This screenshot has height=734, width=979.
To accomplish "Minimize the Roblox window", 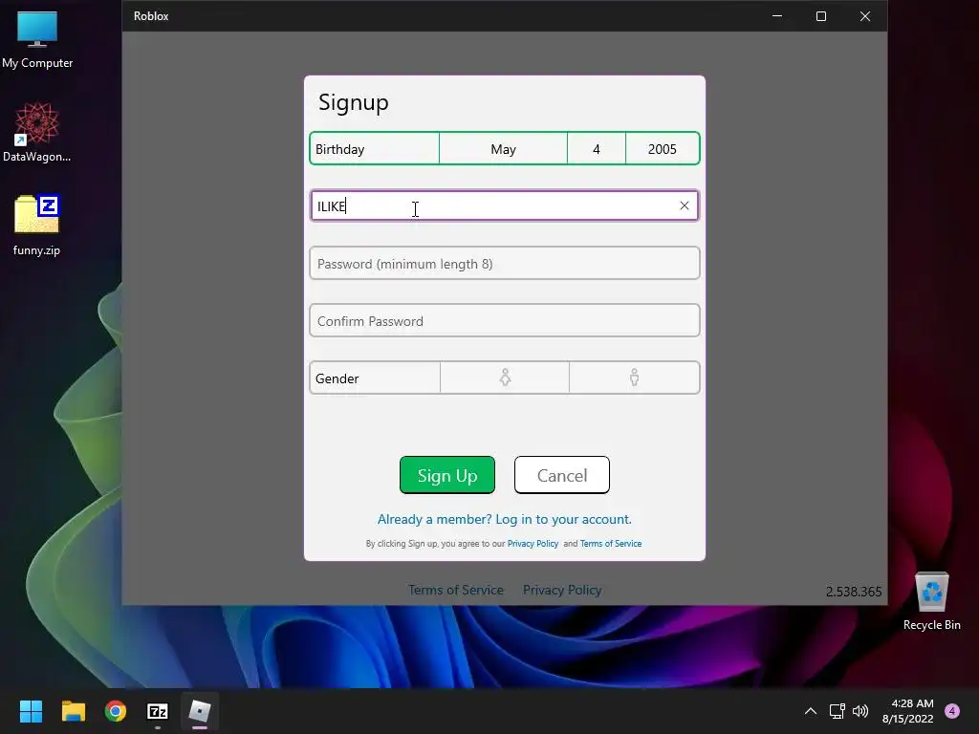I will coord(777,16).
